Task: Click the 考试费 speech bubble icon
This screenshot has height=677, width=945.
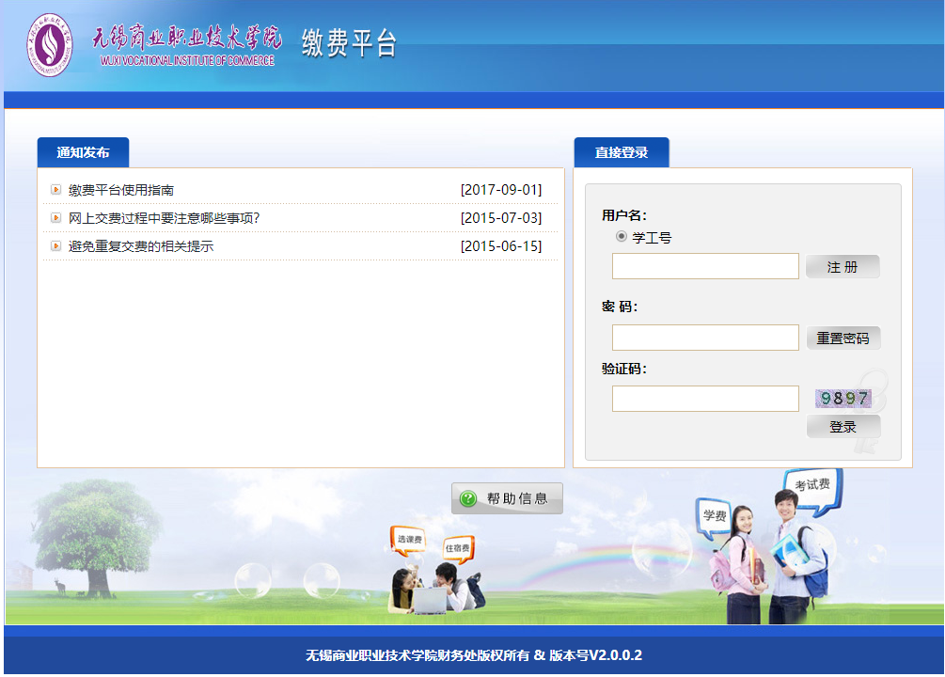Action: (x=812, y=485)
